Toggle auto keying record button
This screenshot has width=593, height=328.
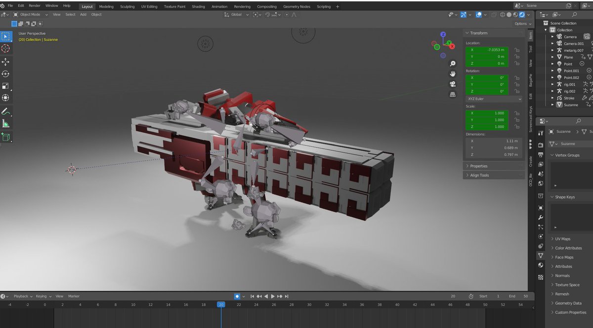(237, 296)
